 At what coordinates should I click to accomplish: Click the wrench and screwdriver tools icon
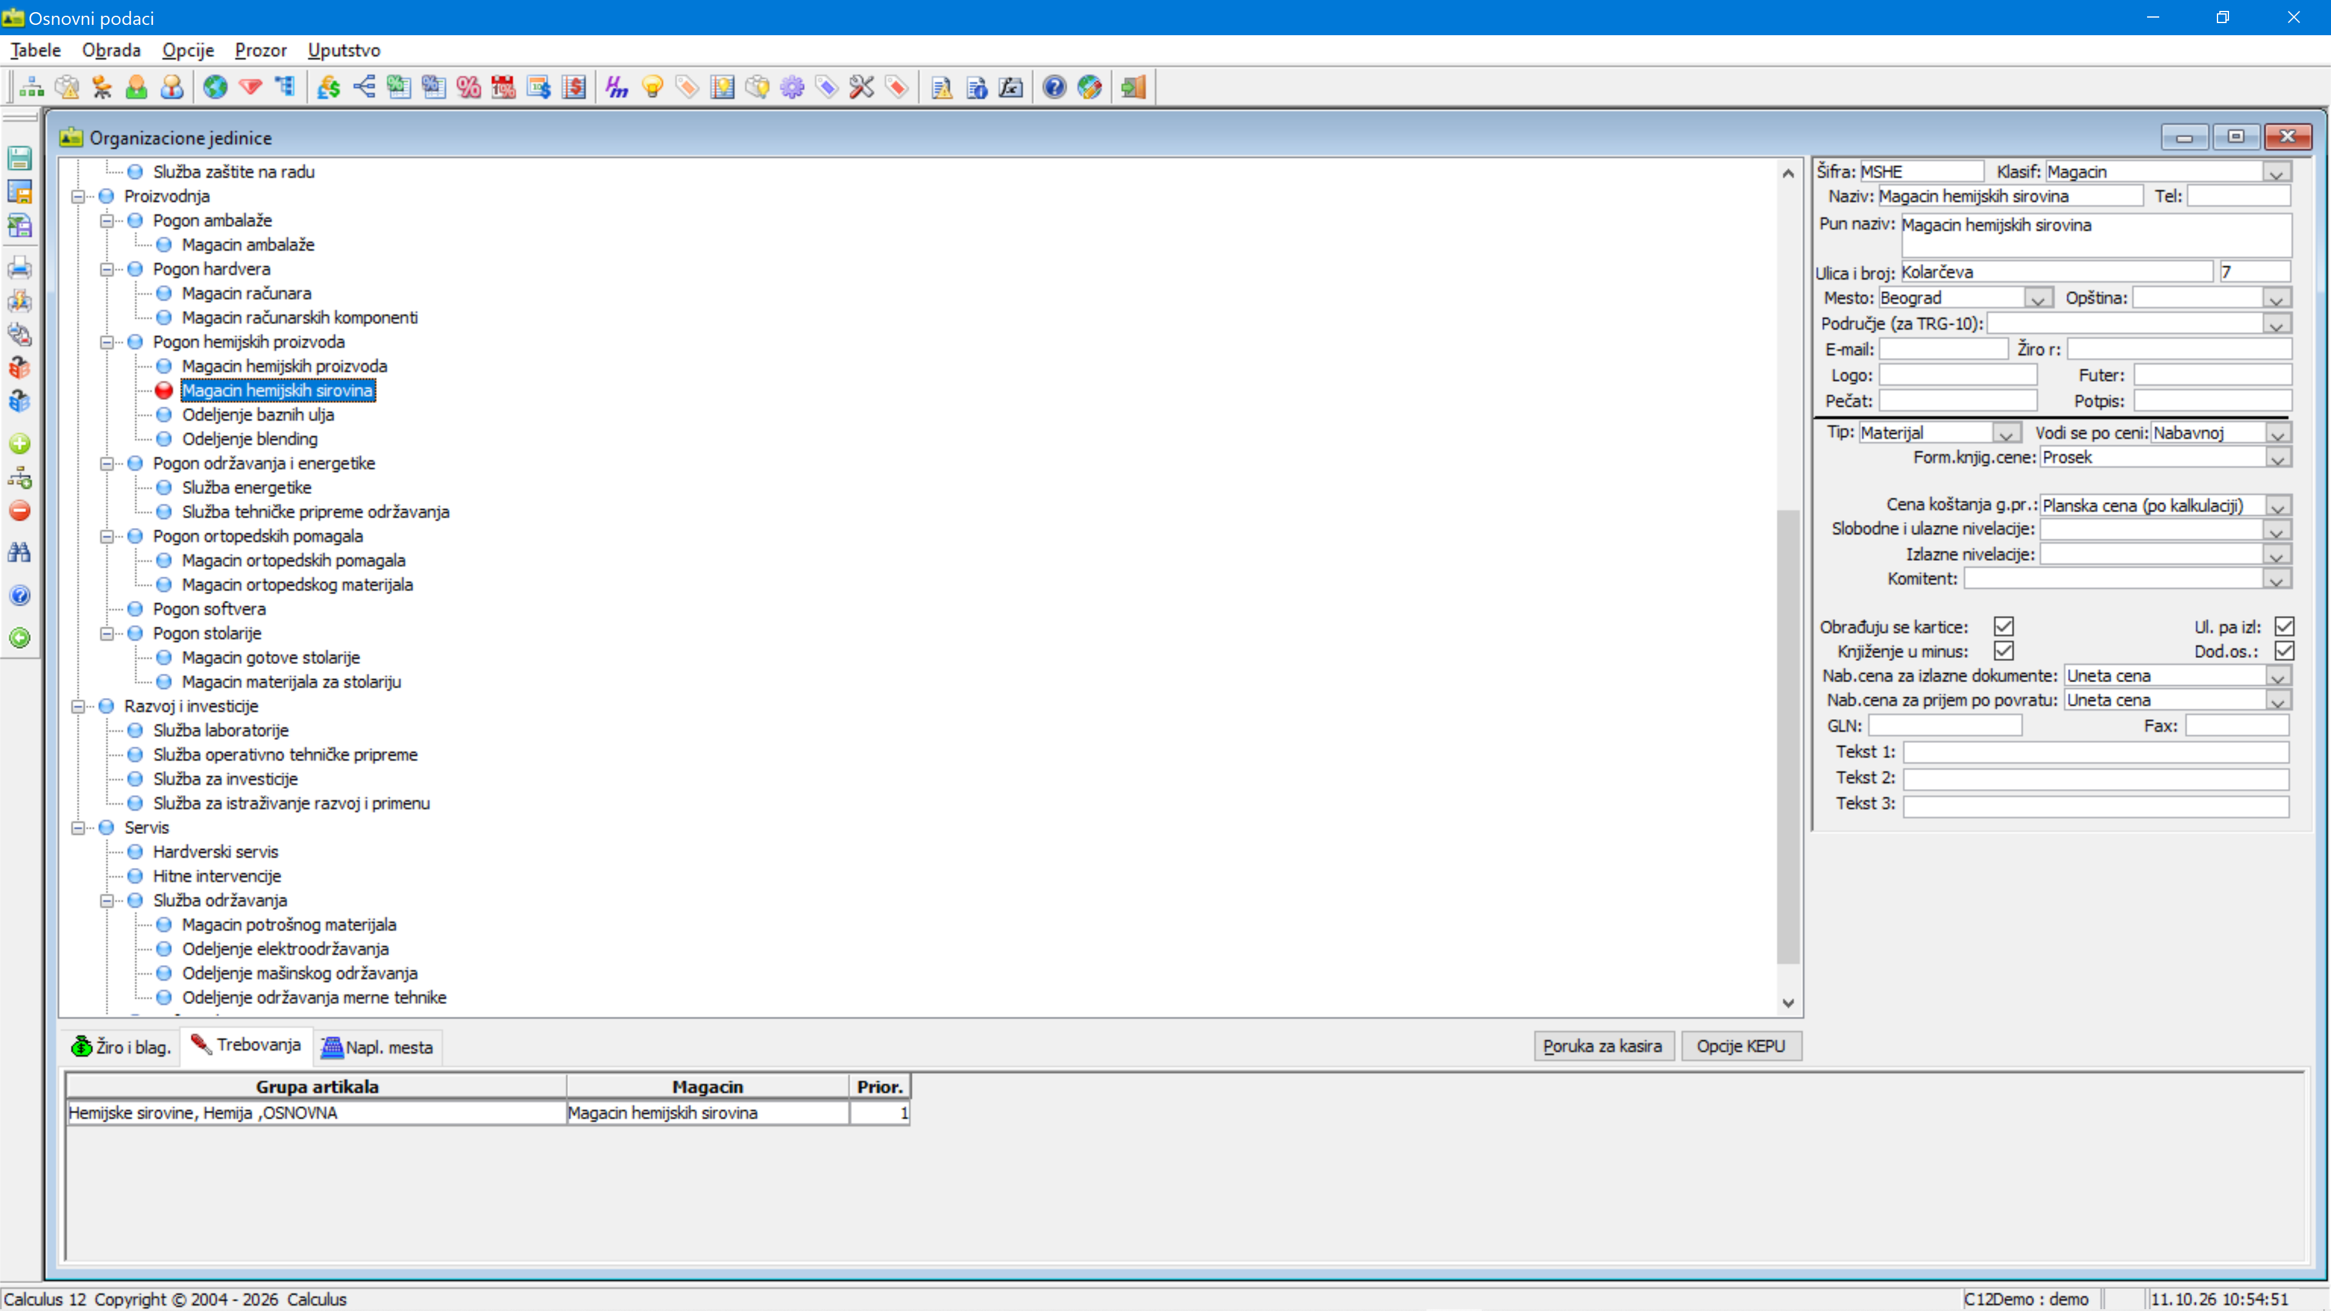point(861,87)
